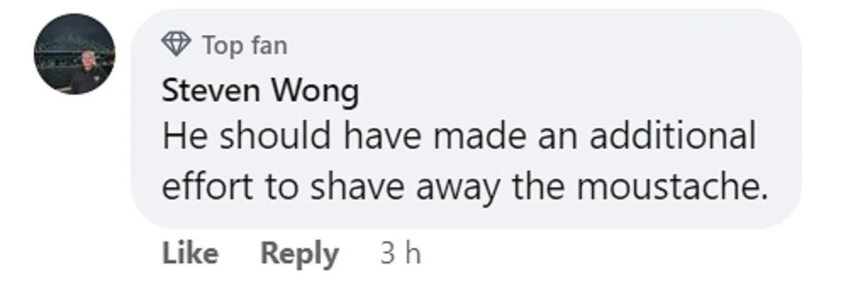Click the word additional in the comment
848x282 pixels.
673,136
